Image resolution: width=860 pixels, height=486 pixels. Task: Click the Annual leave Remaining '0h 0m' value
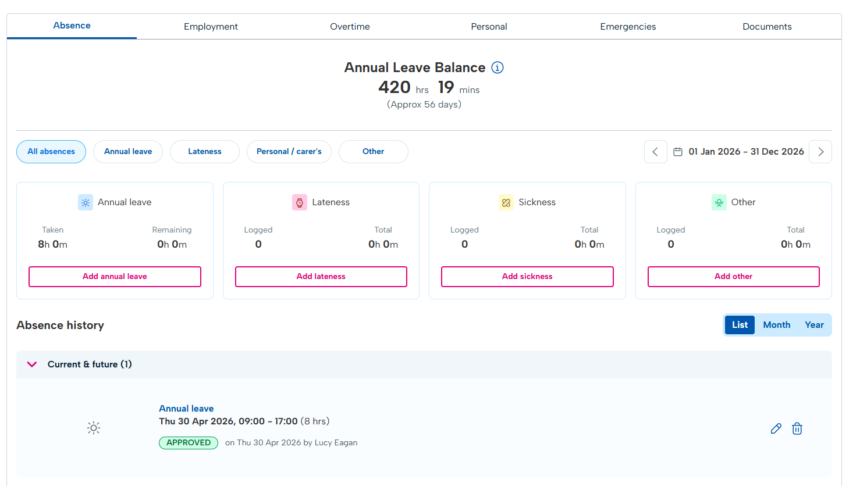click(172, 245)
